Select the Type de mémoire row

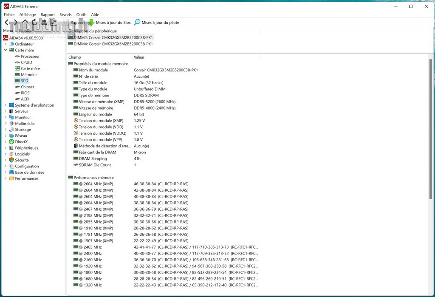[x=164, y=95]
